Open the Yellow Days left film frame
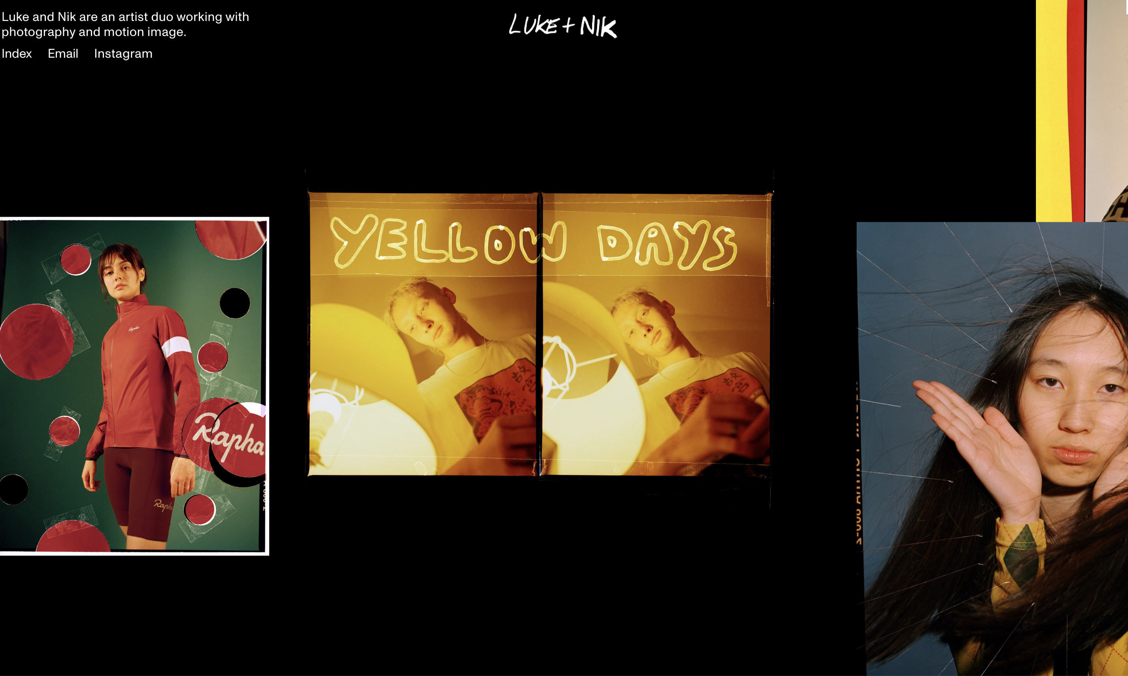 pyautogui.click(x=423, y=334)
